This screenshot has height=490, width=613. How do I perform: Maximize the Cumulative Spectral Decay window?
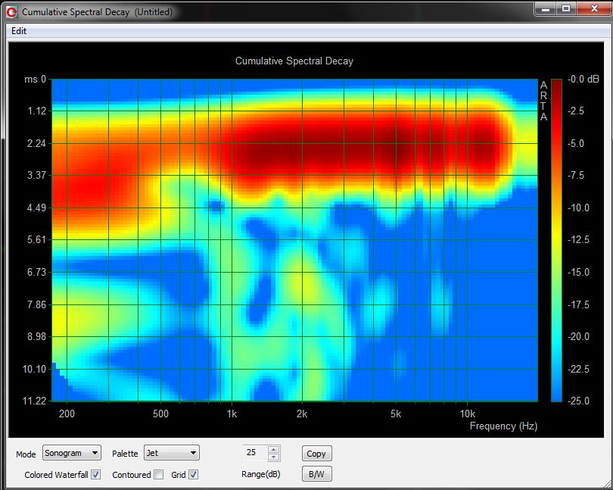tap(565, 9)
